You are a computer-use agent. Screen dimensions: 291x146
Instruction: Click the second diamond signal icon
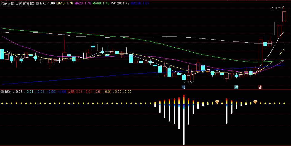255,102
